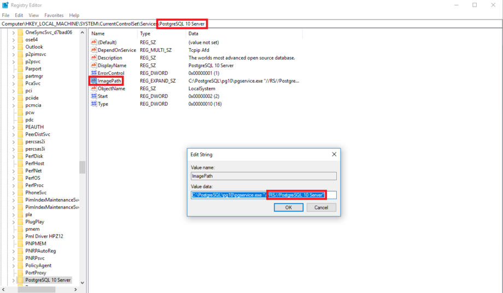Click the Start DWORD value icon
503x293 pixels.
coord(93,96)
